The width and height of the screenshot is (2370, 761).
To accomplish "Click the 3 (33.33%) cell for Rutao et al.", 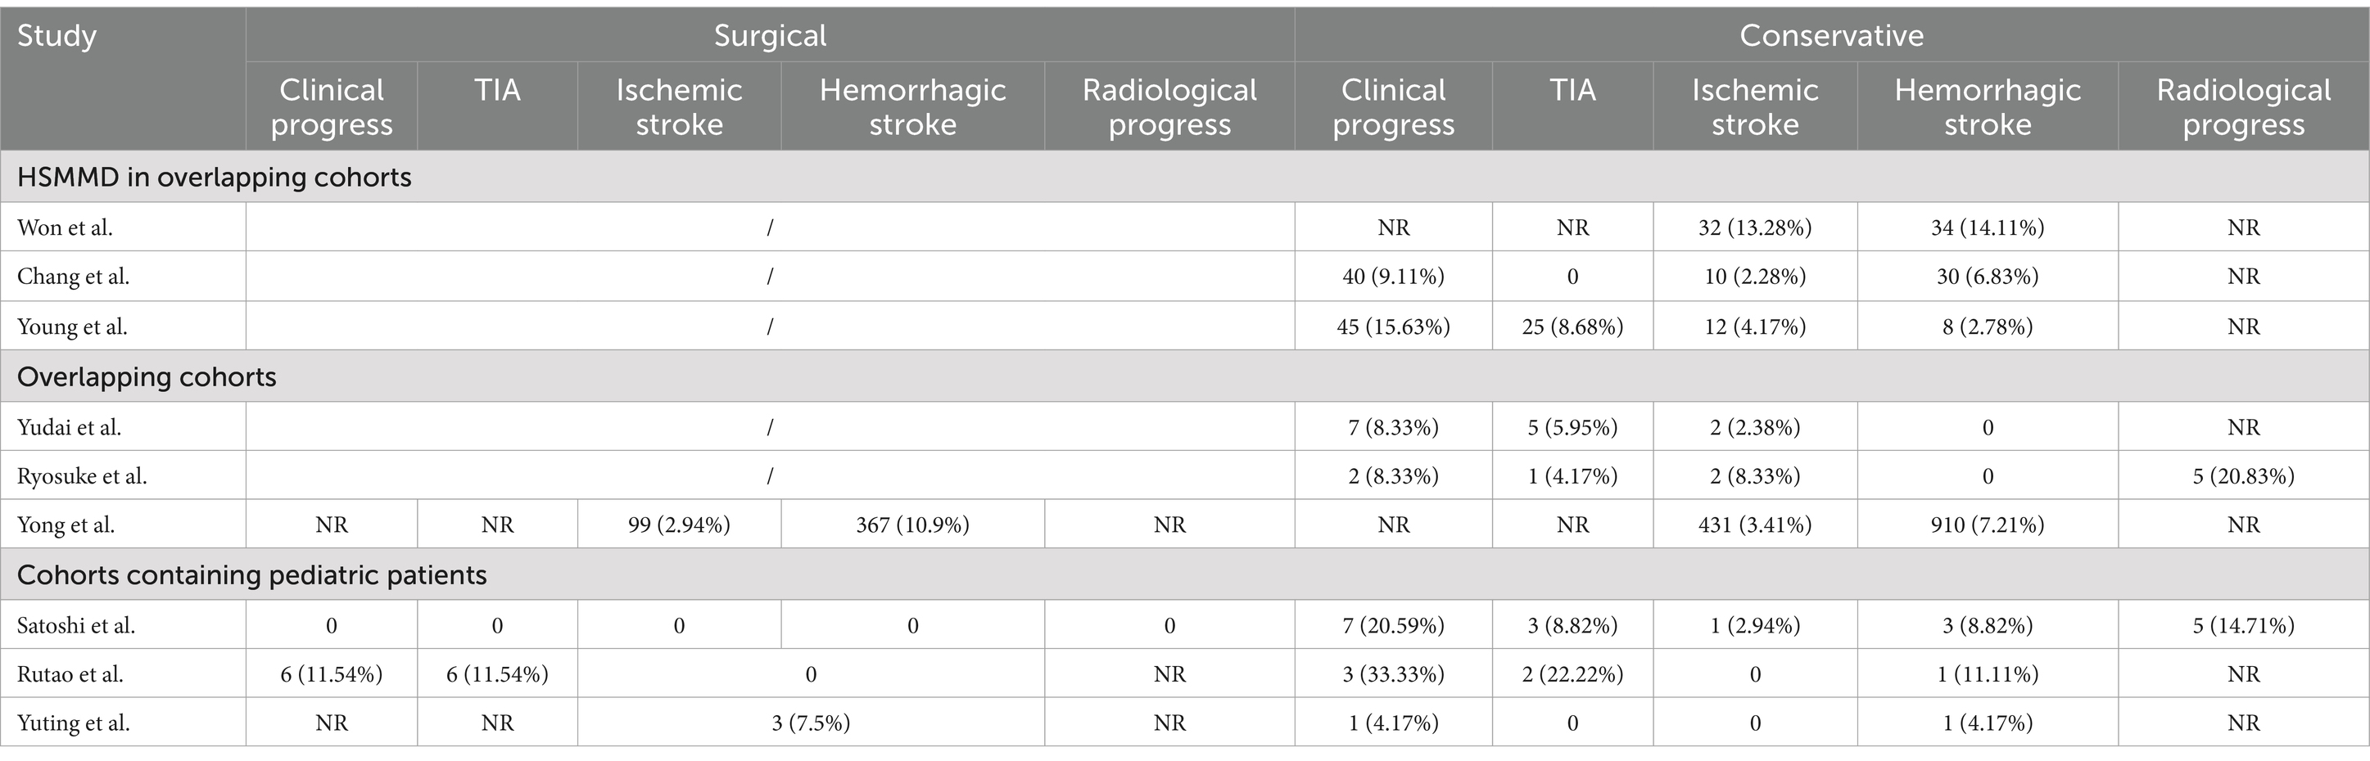I will [1393, 674].
